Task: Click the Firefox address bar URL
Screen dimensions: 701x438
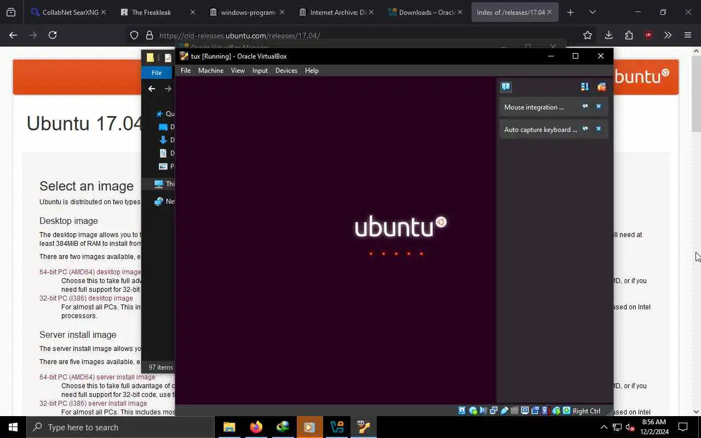Action: [x=239, y=36]
